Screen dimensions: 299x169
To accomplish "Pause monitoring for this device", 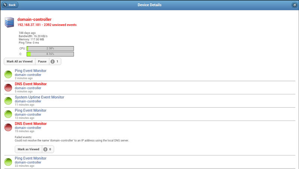I will point(42,61).
